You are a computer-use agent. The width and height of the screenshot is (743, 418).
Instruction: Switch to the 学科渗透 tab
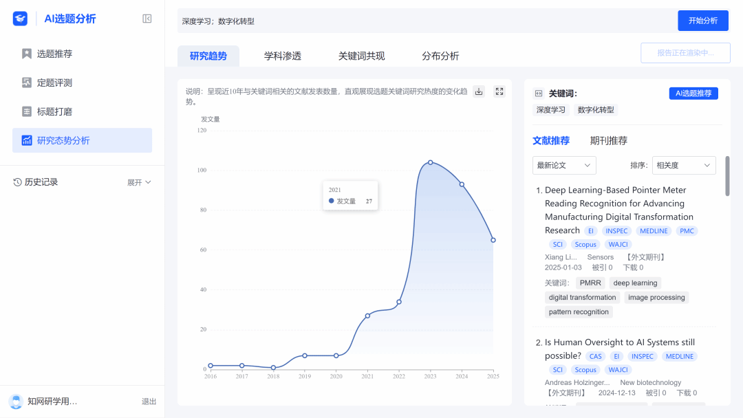[x=283, y=56]
